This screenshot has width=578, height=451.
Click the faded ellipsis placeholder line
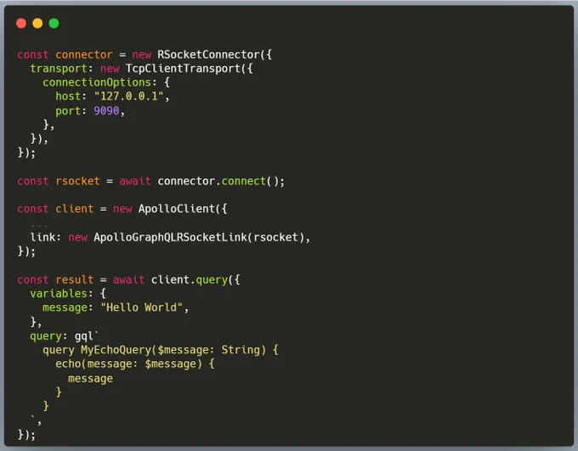pos(39,225)
